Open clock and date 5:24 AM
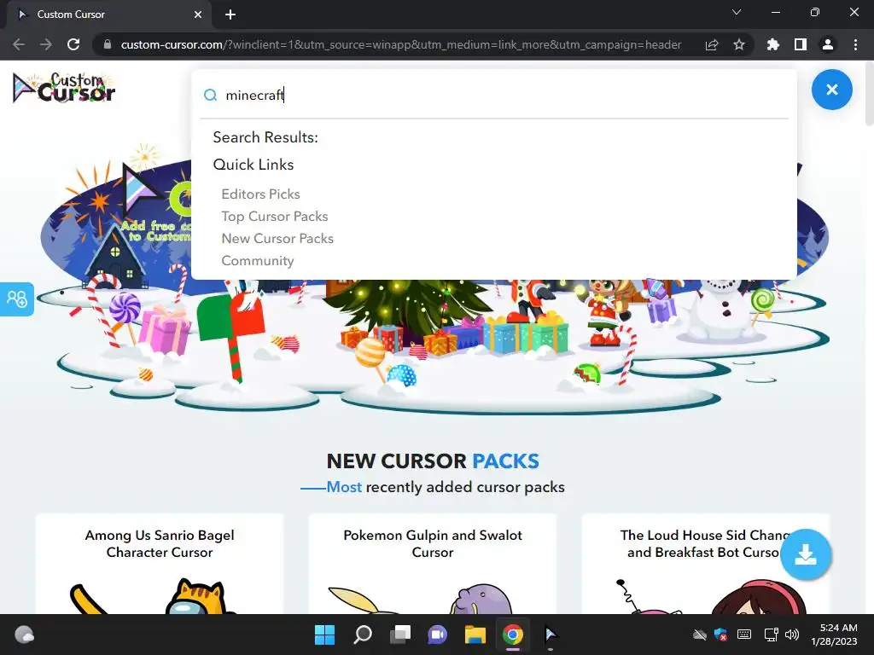The image size is (874, 655). click(835, 635)
